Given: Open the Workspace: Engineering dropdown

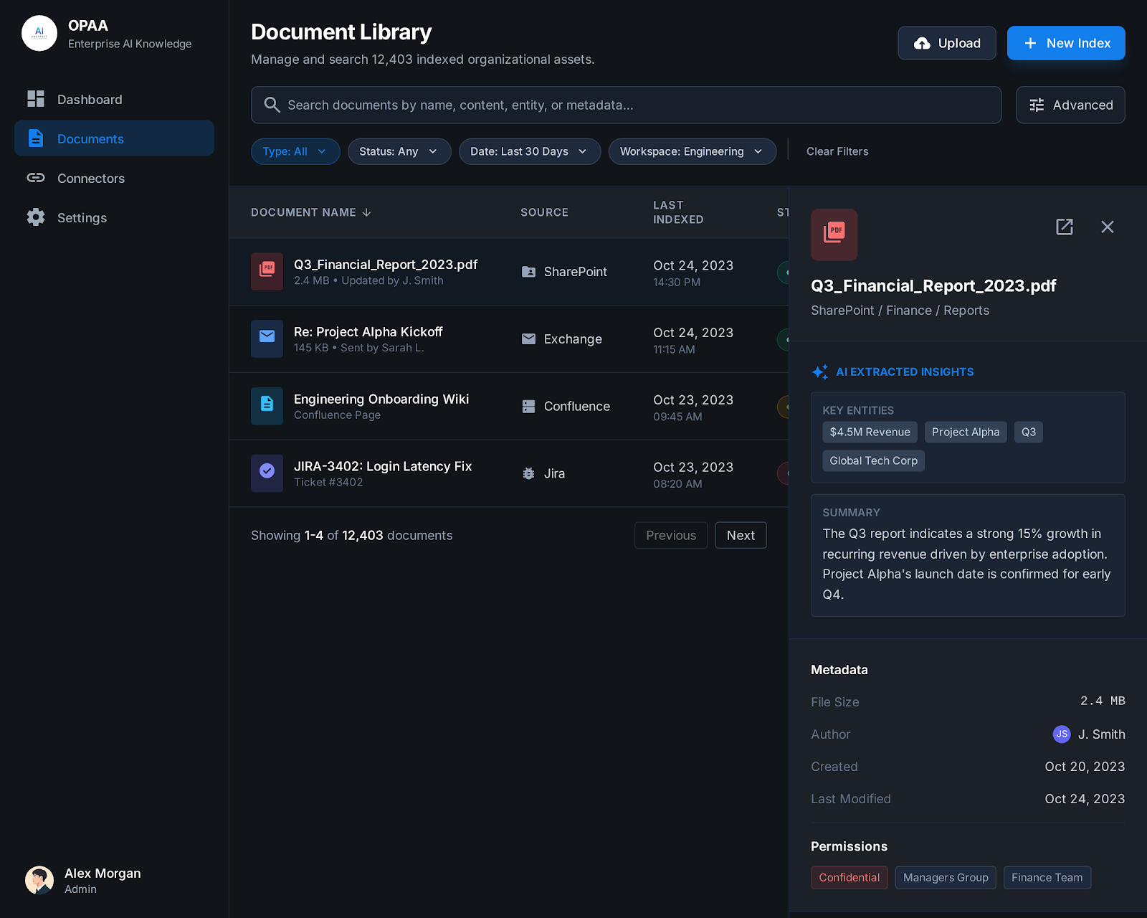Looking at the screenshot, I should [691, 151].
